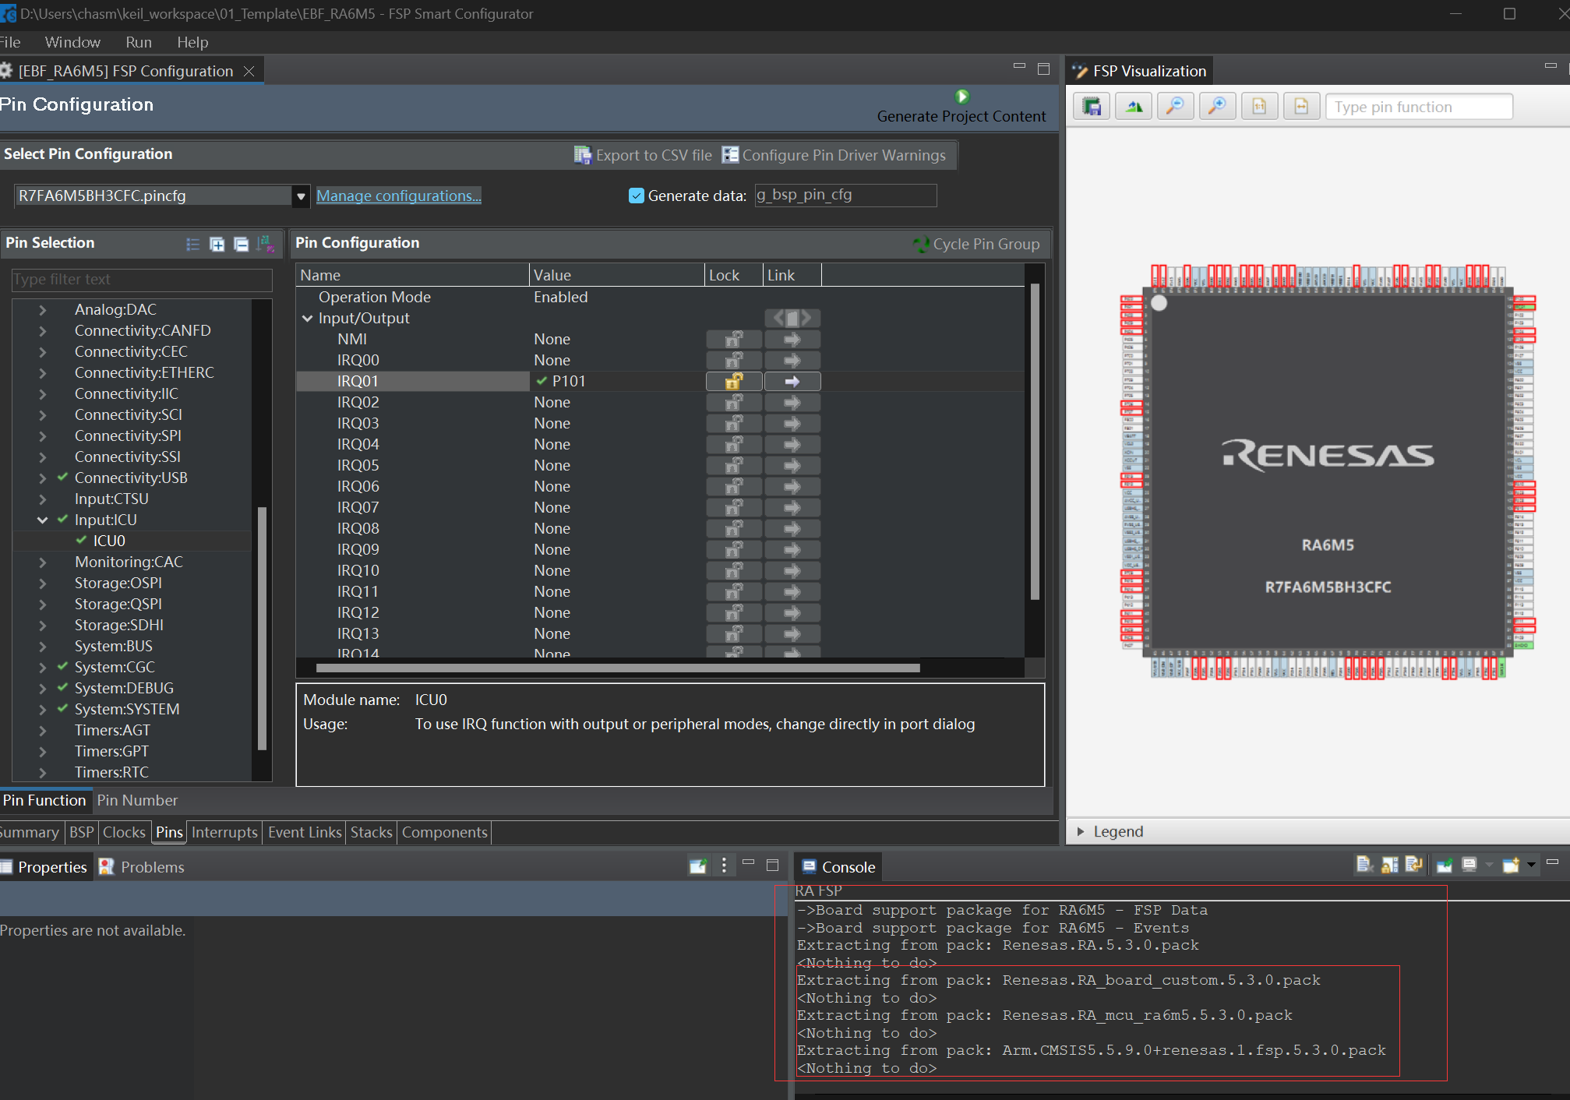Image resolution: width=1570 pixels, height=1100 pixels.
Task: Click the Properties panel pin-to-selection icon
Action: tap(698, 866)
